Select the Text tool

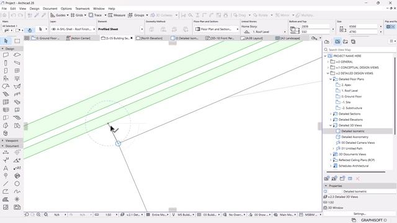point(6,168)
